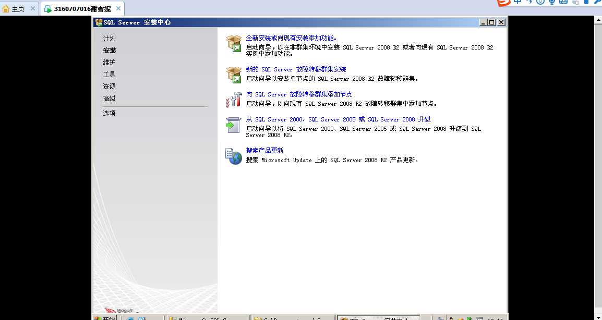This screenshot has height=320, width=602.
Task: Click the green arrow upgrade icon
Action: pos(233,125)
